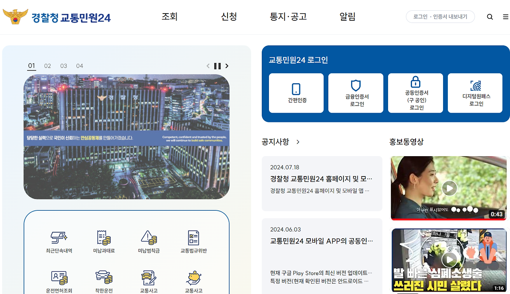This screenshot has width=510, height=294.
Task: Open the 착한운전 car icon
Action: coord(104,277)
